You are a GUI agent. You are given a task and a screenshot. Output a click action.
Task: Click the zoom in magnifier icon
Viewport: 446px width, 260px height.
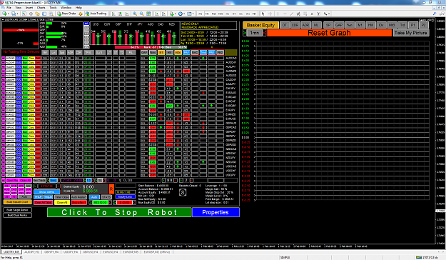point(135,14)
